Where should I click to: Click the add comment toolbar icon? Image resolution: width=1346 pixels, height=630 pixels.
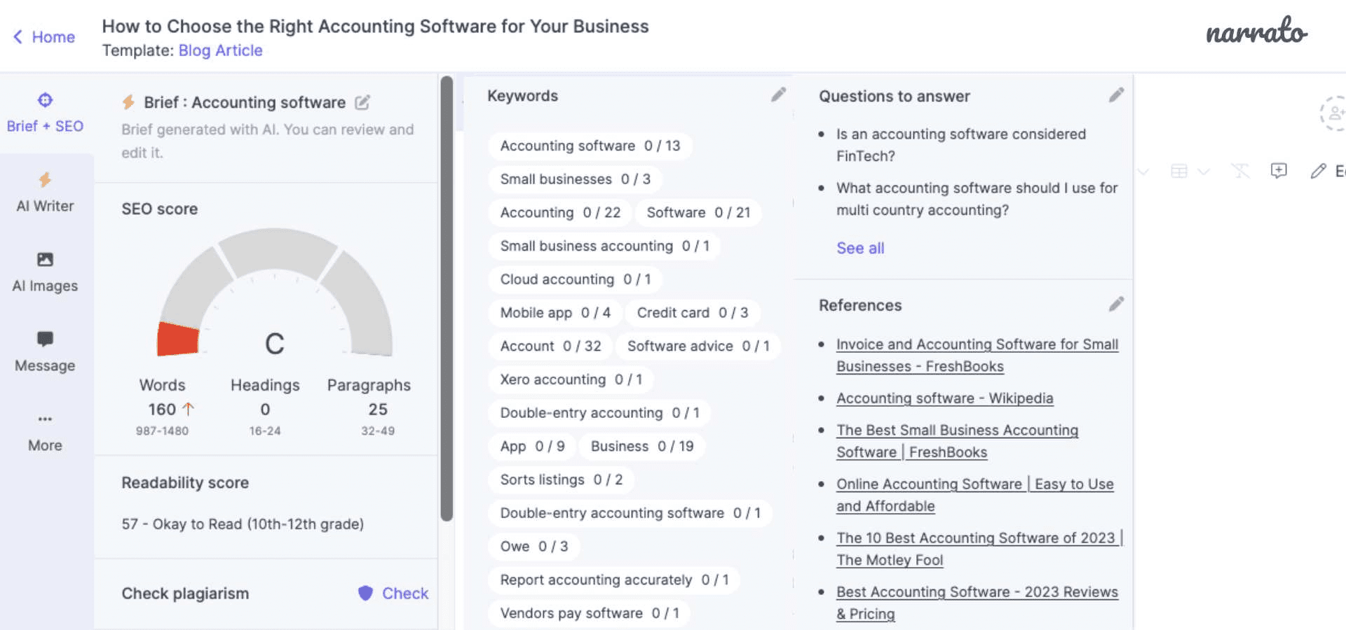tap(1279, 171)
